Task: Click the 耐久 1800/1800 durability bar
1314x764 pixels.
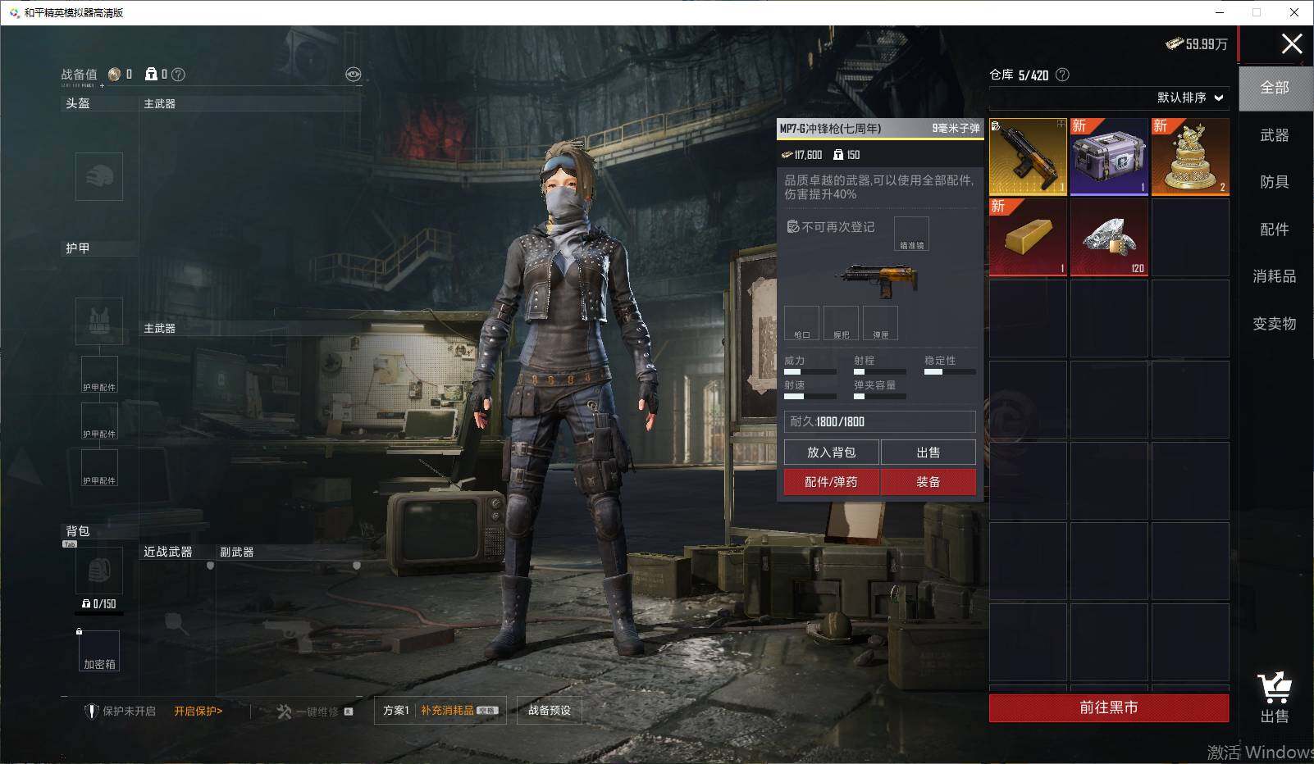Action: tap(880, 421)
